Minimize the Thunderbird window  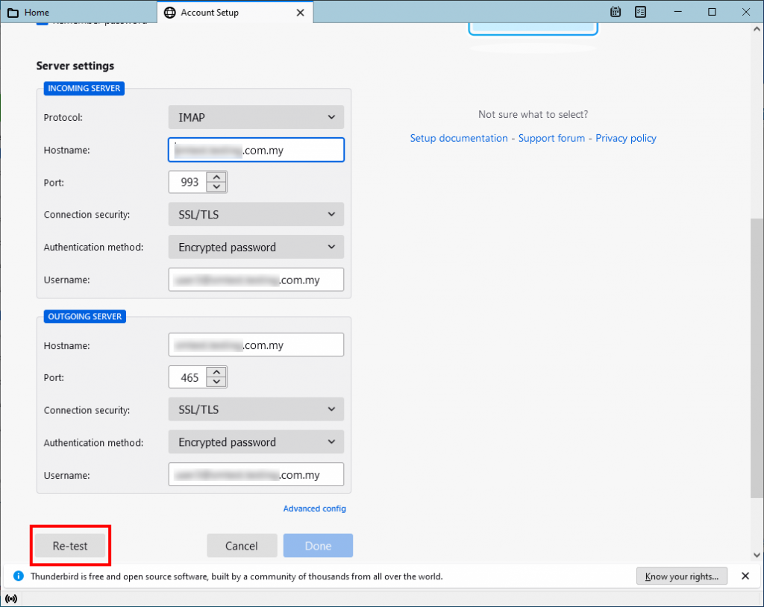pyautogui.click(x=677, y=12)
